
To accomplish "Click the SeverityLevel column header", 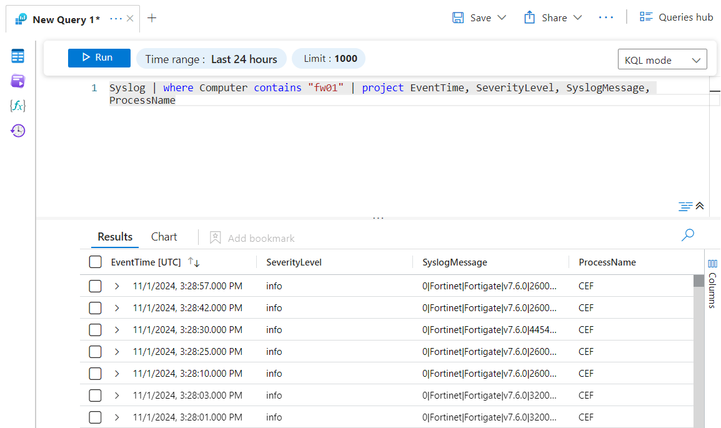I will coord(294,262).
